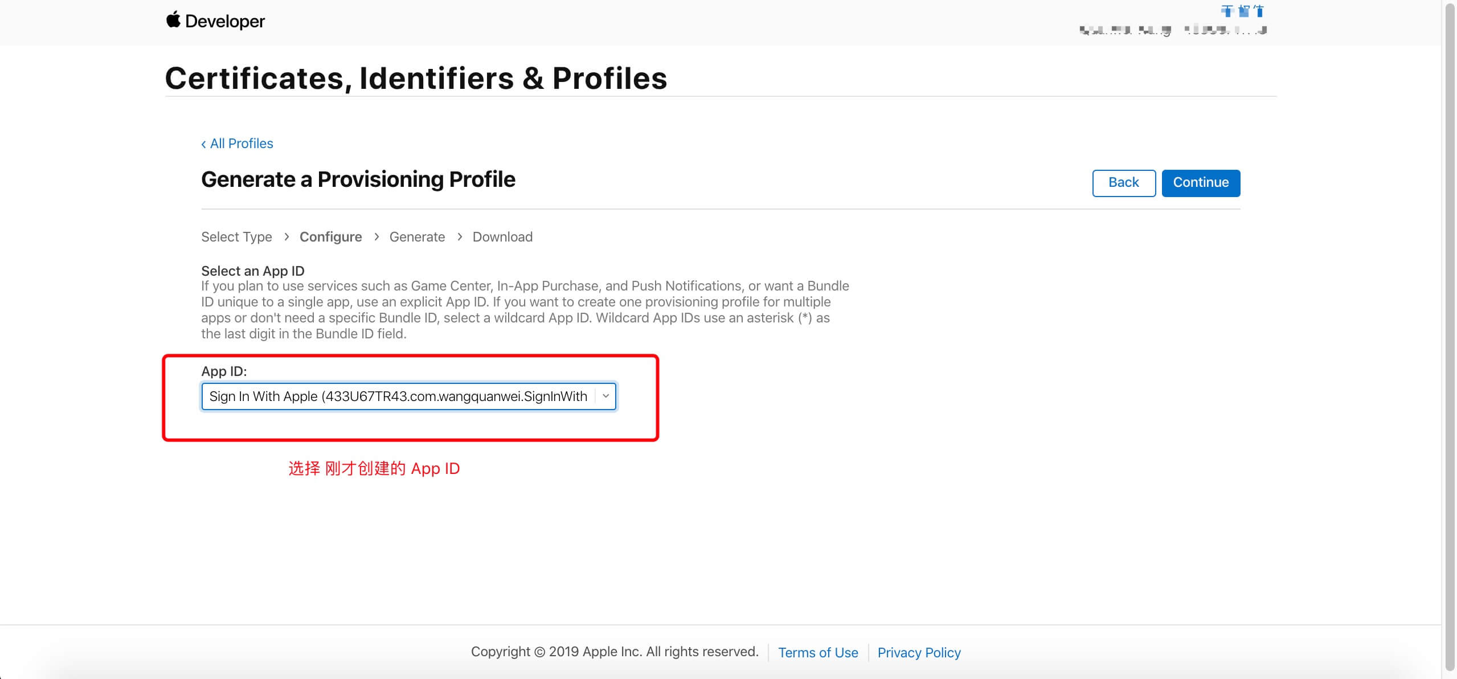
Task: Open the App ID dropdown arrow
Action: tap(605, 396)
